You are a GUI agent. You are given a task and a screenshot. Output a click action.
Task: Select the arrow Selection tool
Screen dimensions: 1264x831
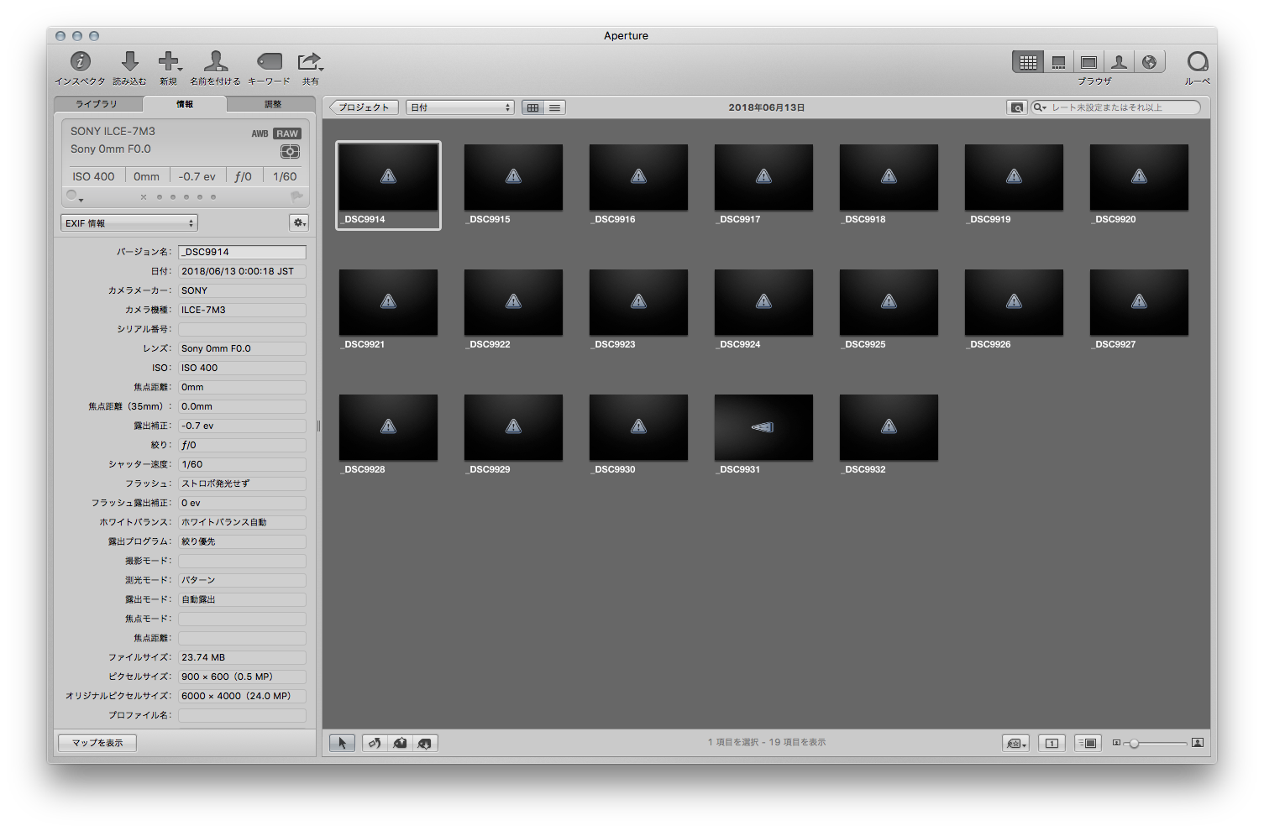pos(342,743)
